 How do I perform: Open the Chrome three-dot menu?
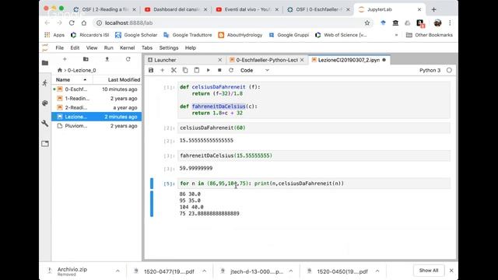(x=450, y=23)
